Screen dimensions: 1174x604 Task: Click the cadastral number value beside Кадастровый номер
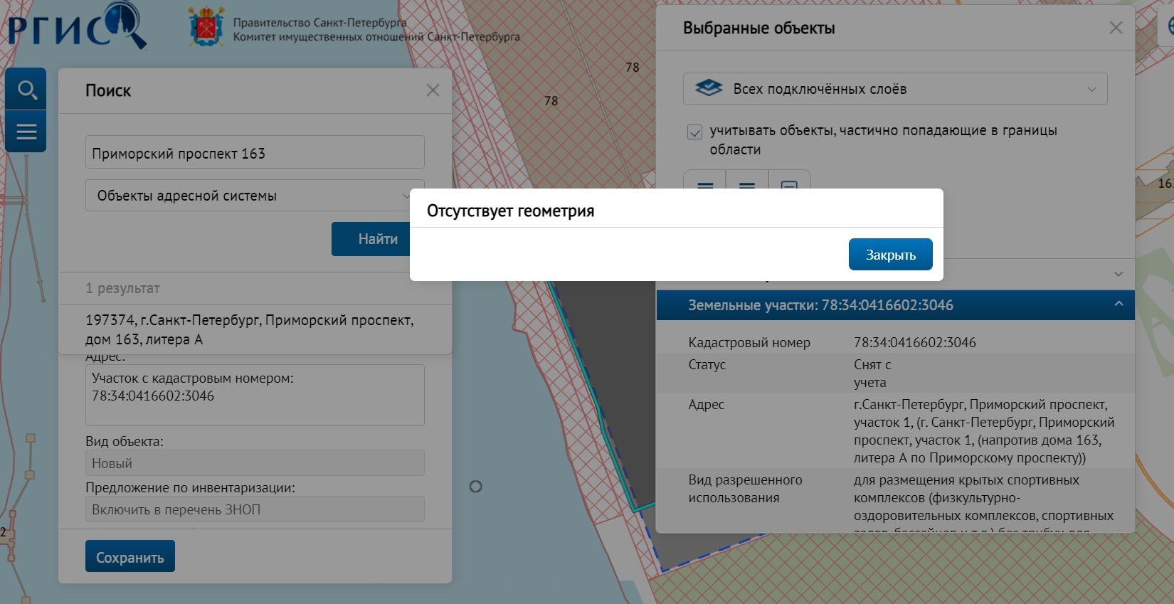click(915, 342)
